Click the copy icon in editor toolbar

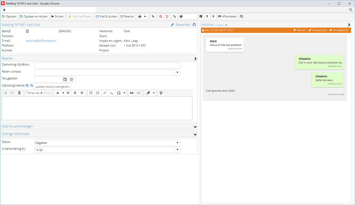coord(13,93)
